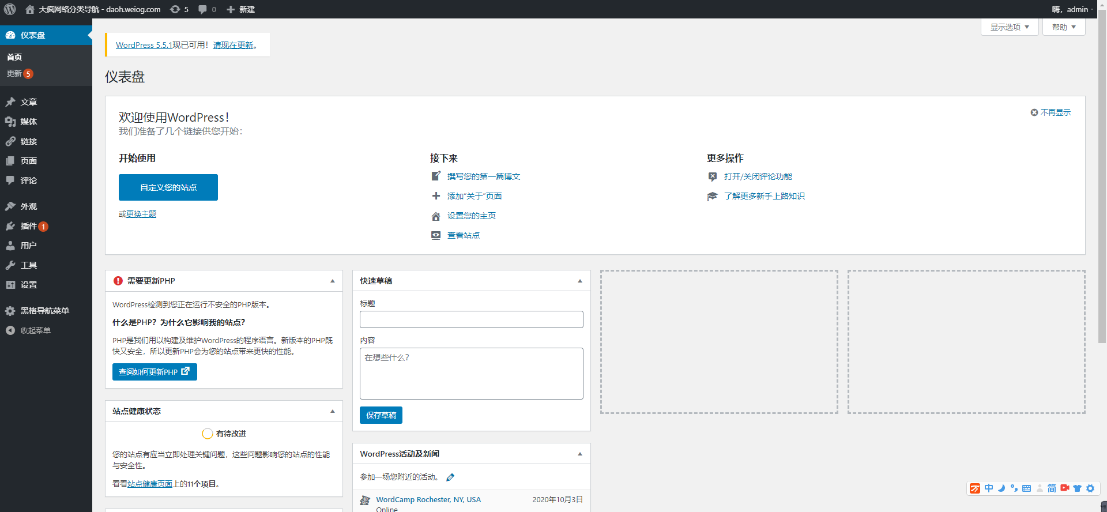Click the page vertical scrollbar
Image resolution: width=1107 pixels, height=512 pixels.
pyautogui.click(x=1102, y=173)
